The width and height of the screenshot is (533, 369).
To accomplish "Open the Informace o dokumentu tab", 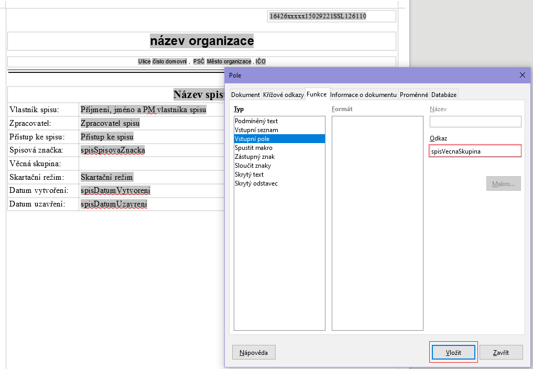I will (x=363, y=95).
